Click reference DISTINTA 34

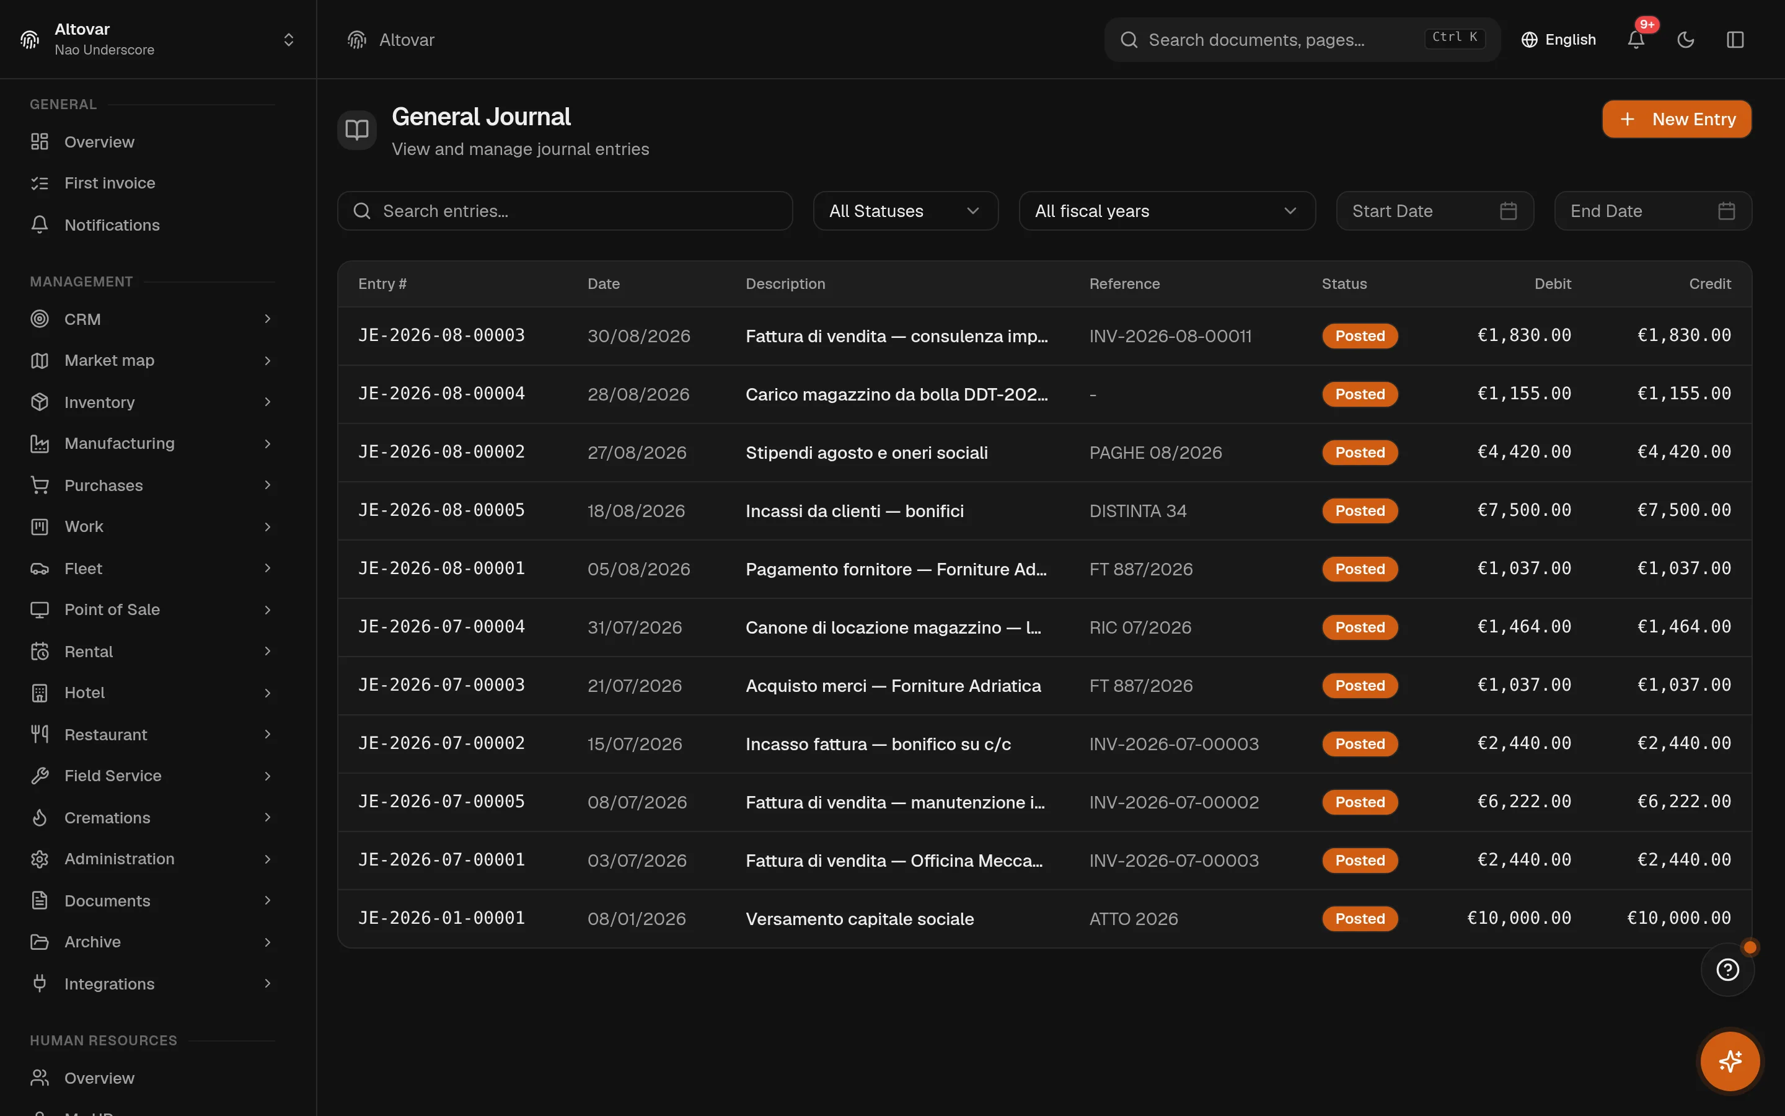click(1137, 511)
